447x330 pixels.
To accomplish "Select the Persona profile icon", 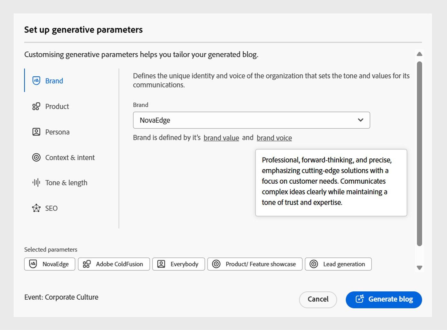I will [x=36, y=132].
